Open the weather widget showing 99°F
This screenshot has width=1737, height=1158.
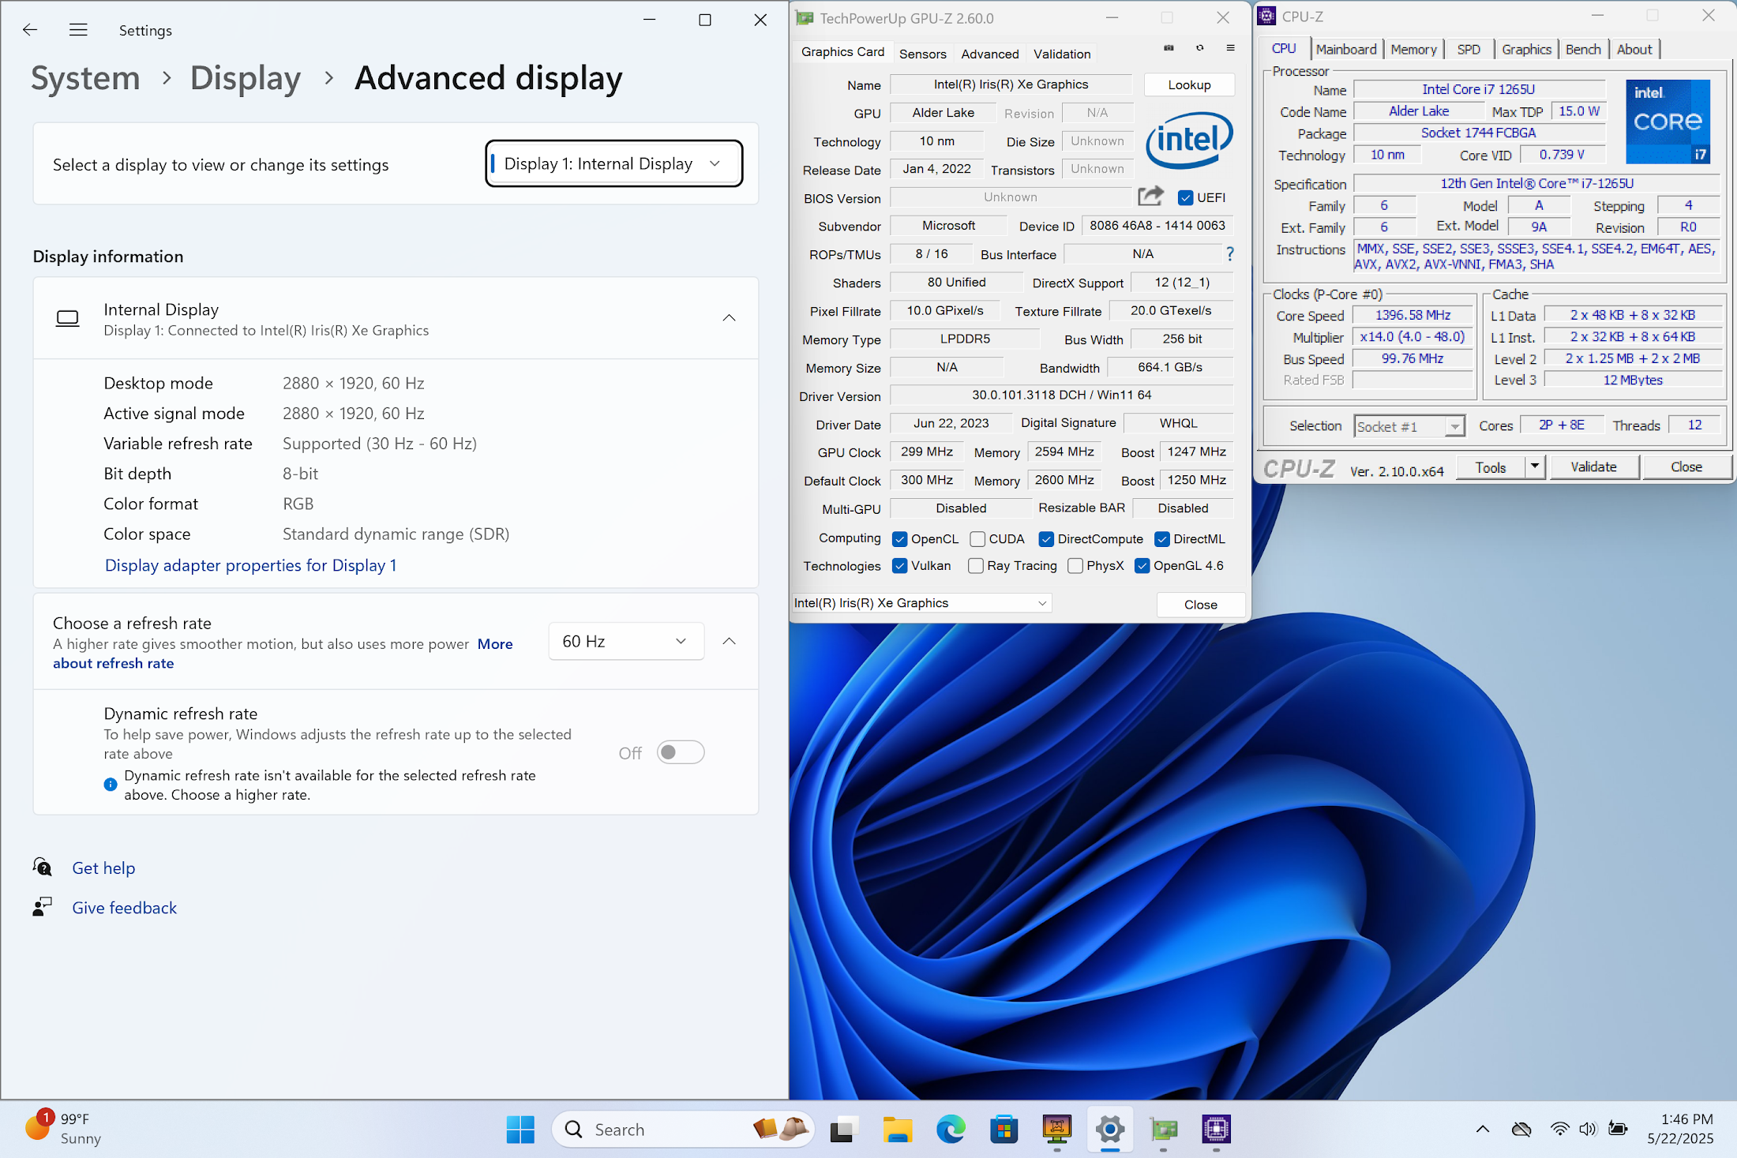(x=63, y=1129)
